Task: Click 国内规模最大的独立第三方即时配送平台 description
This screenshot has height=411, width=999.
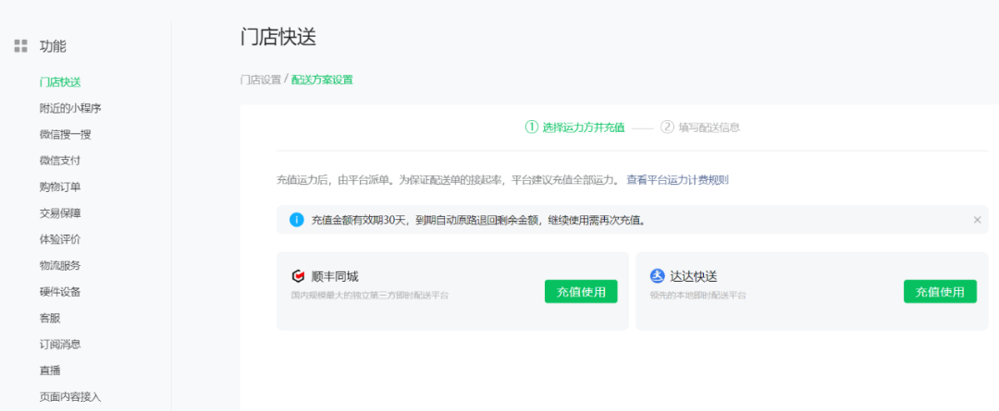Action: [x=369, y=296]
